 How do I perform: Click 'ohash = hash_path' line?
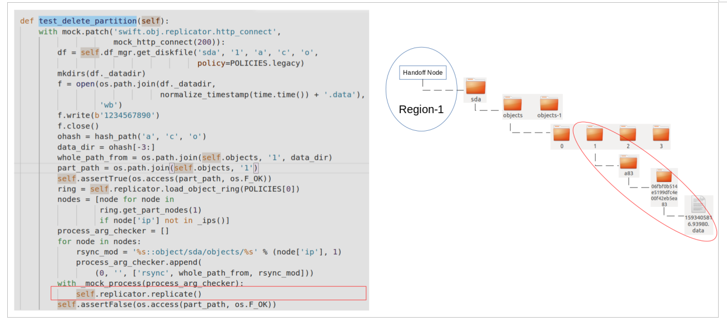click(x=132, y=136)
